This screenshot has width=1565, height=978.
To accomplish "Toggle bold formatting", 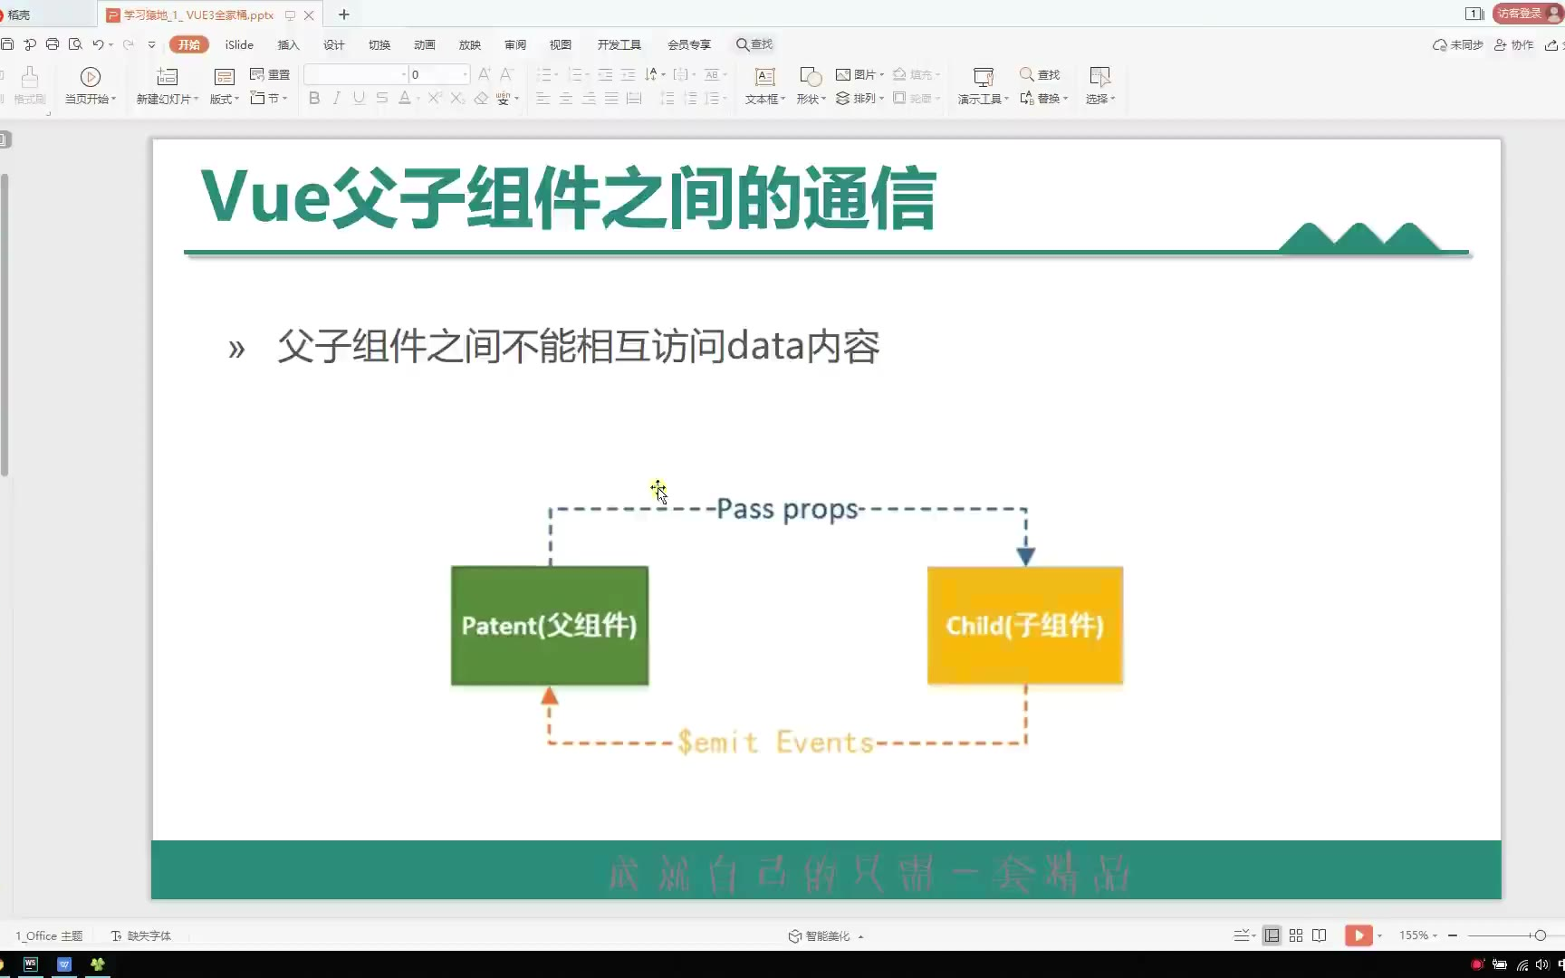I will [314, 98].
